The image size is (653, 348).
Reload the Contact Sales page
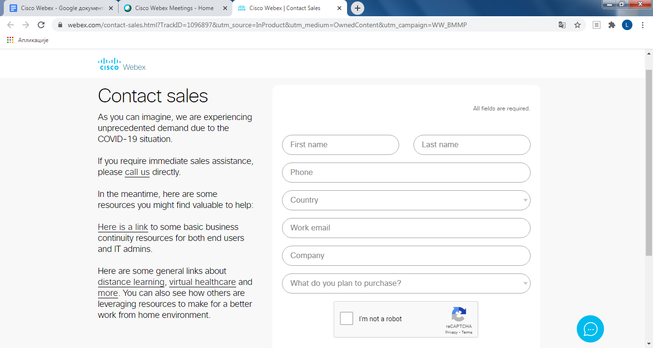(41, 25)
